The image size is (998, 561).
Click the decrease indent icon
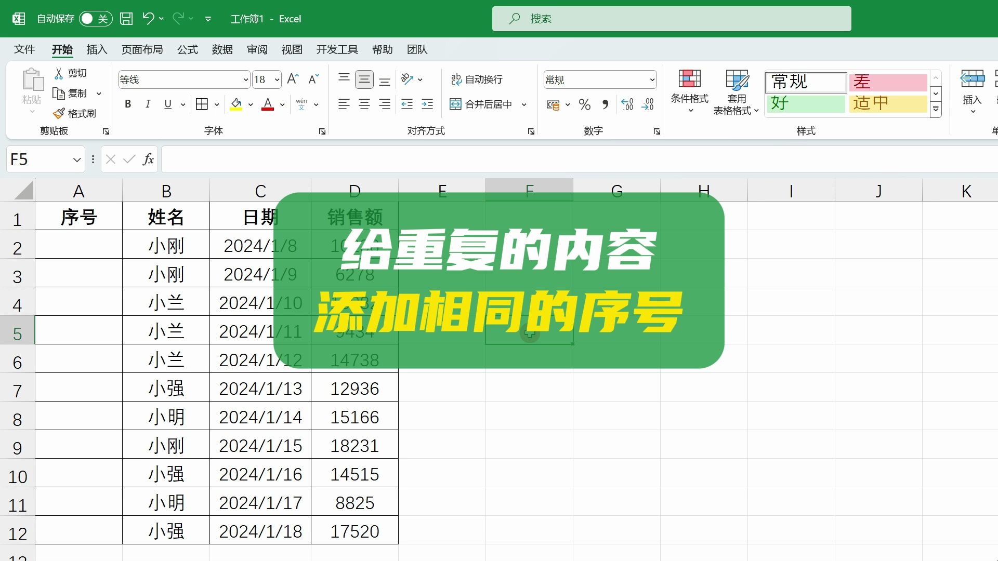[407, 104]
